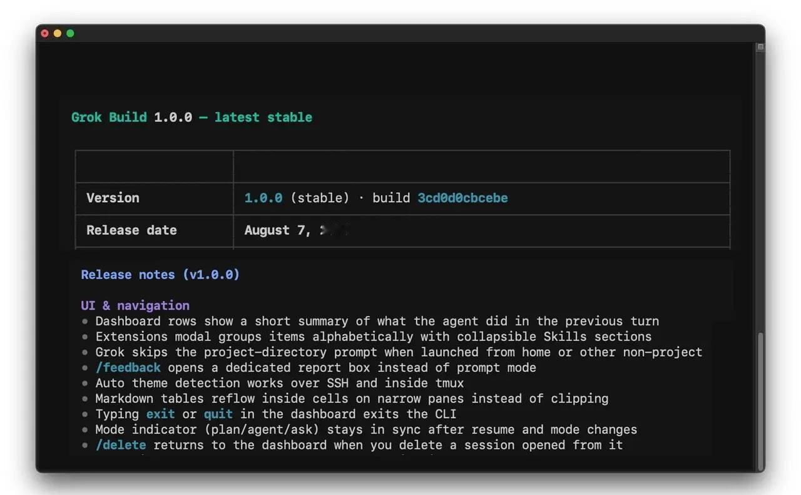Click the 'Markdown tables reflow inside cells' line
The width and height of the screenshot is (801, 495).
click(x=352, y=399)
